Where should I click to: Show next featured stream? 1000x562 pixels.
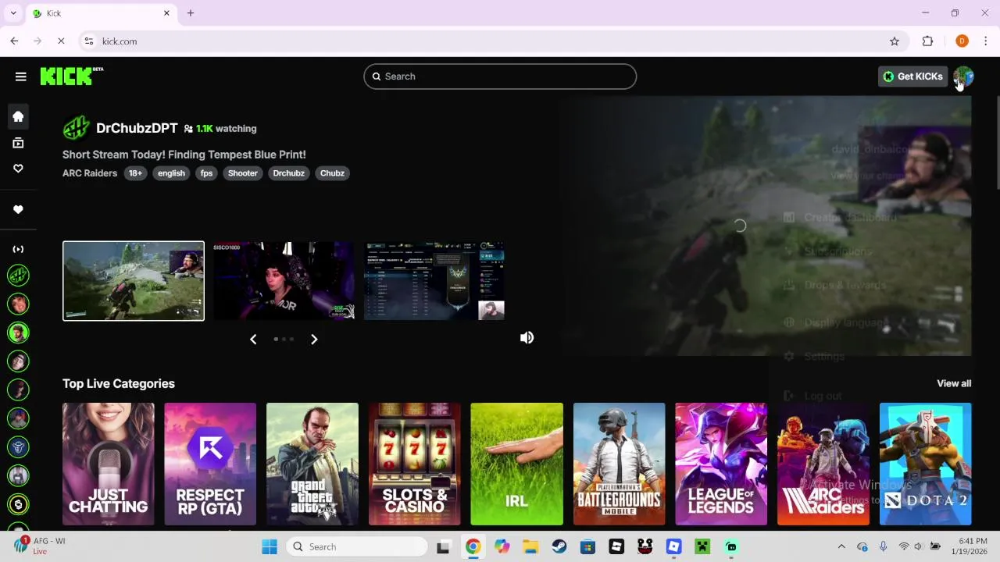(314, 339)
